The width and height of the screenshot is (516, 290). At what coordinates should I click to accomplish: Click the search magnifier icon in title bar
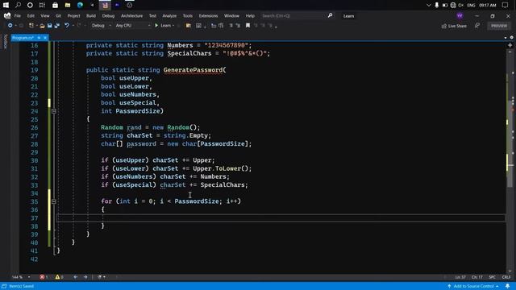[x=330, y=15]
